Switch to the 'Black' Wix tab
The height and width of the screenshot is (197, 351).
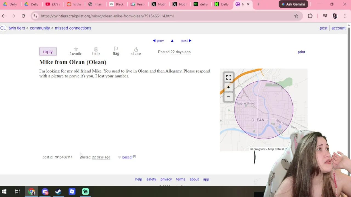(x=116, y=4)
